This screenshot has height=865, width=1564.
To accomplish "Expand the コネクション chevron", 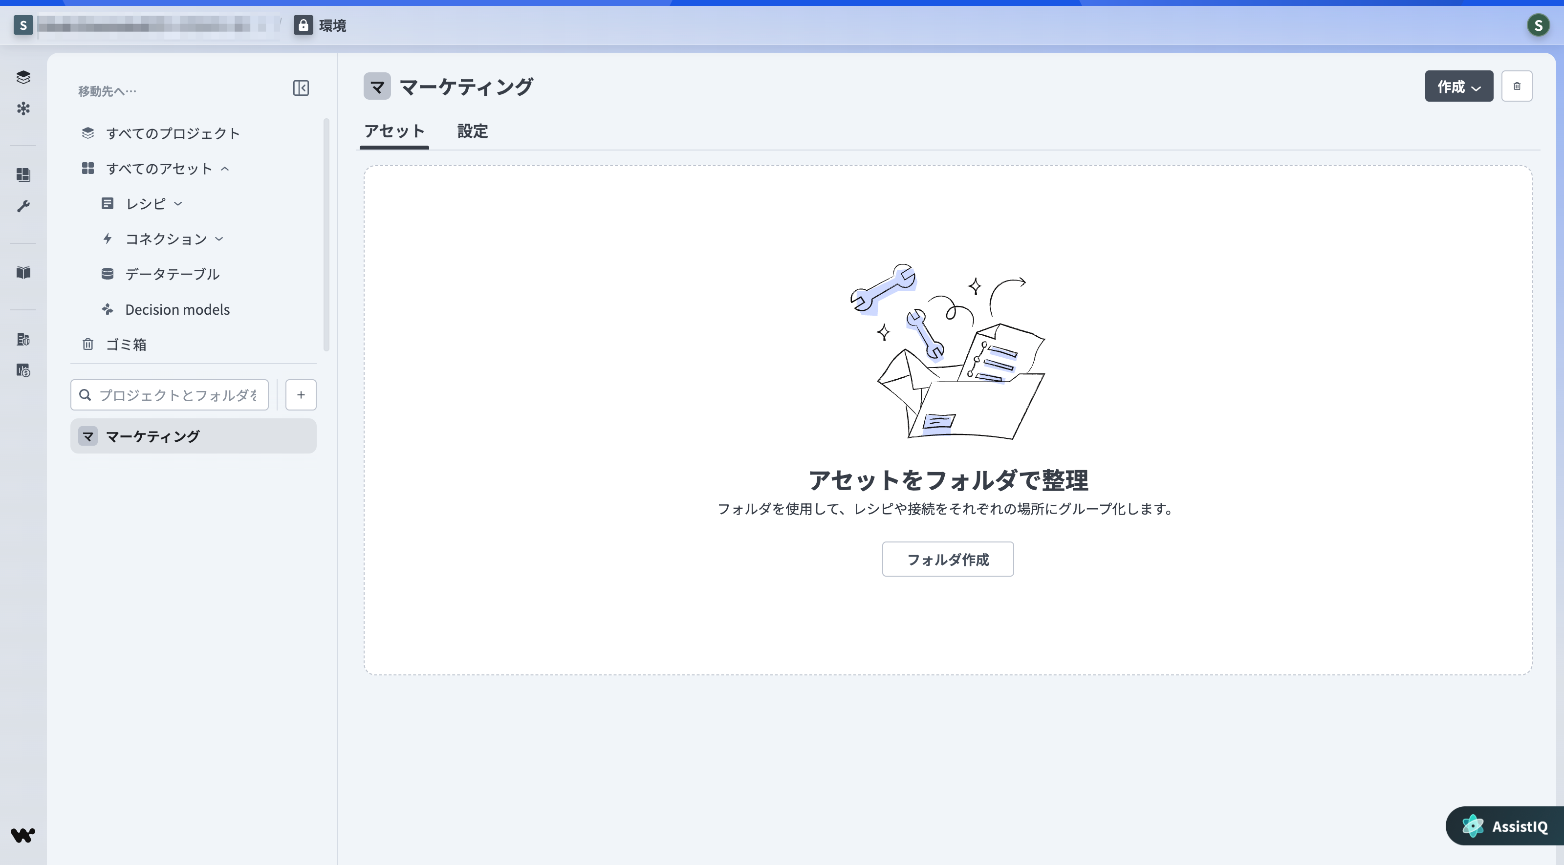I will tap(219, 239).
